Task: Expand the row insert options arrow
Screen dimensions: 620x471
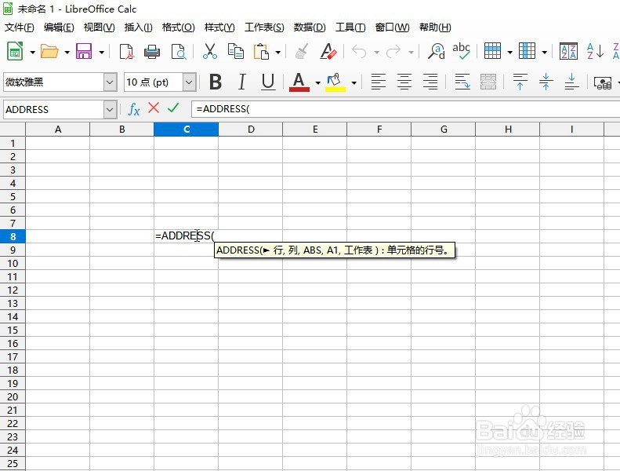Action: tap(509, 53)
